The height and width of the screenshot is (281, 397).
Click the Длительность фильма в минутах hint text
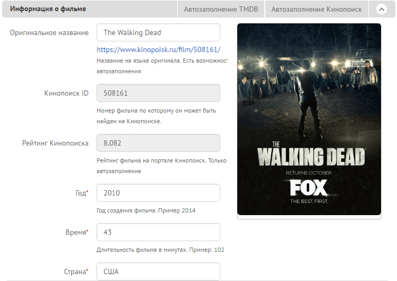pyautogui.click(x=160, y=250)
